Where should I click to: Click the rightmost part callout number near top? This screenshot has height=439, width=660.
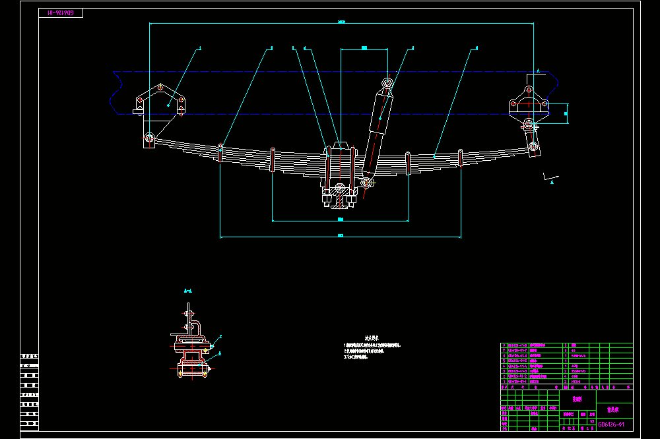coord(476,48)
